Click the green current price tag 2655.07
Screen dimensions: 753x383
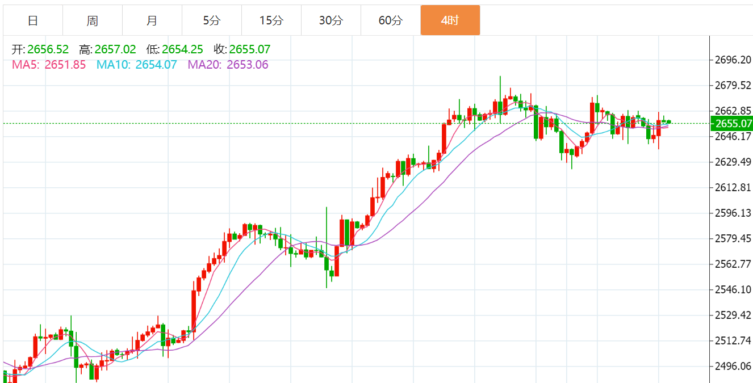[x=732, y=123]
